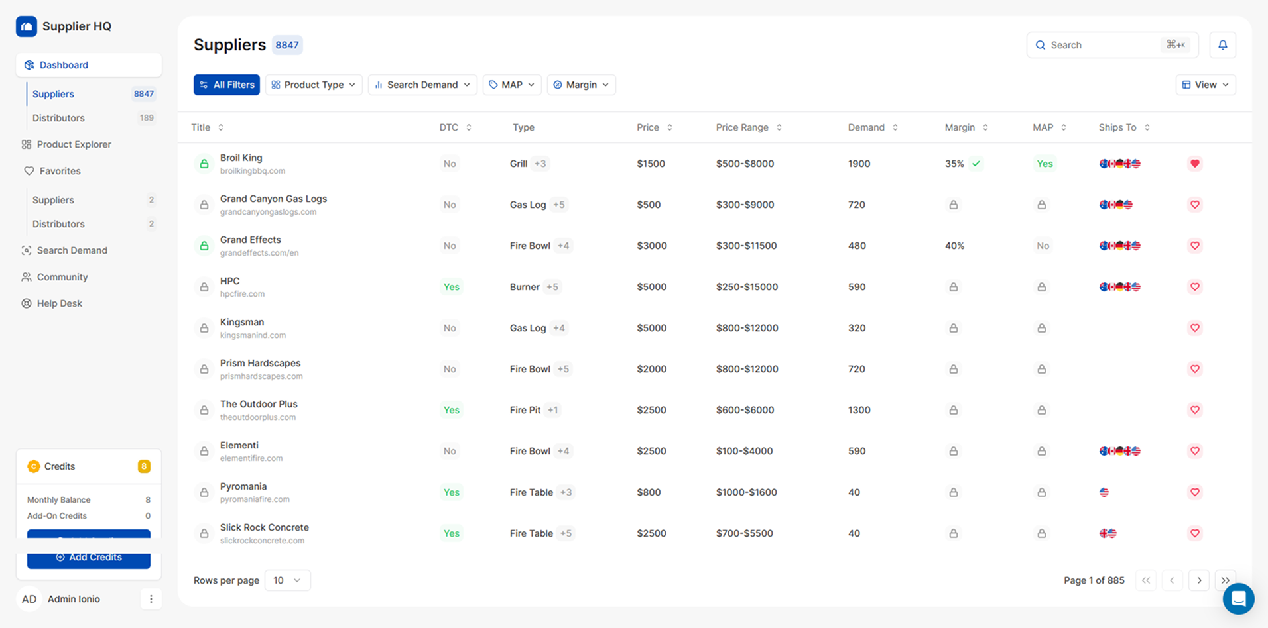This screenshot has width=1268, height=628.
Task: Favorite Prism Hardscapes supplier
Action: 1194,369
